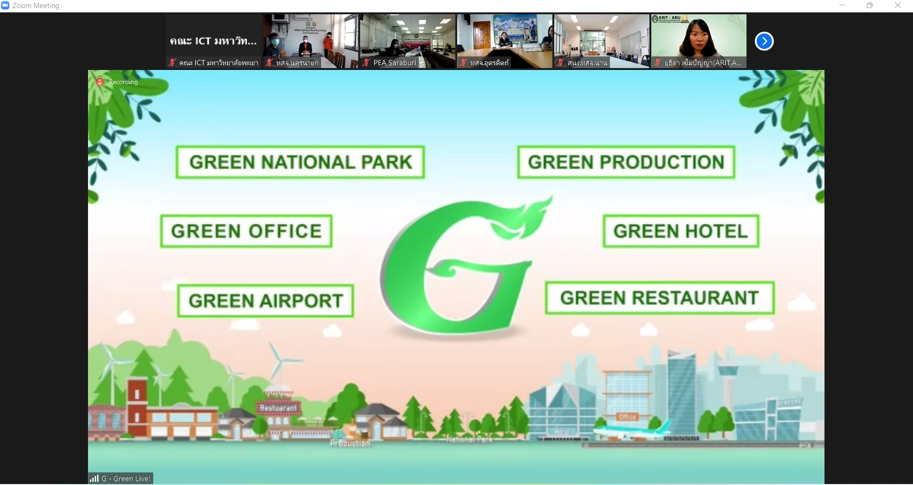
Task: Click the muted mic icon beside คณะ ICT มหาวิทยาลัยพะเยา
Action: coord(172,63)
